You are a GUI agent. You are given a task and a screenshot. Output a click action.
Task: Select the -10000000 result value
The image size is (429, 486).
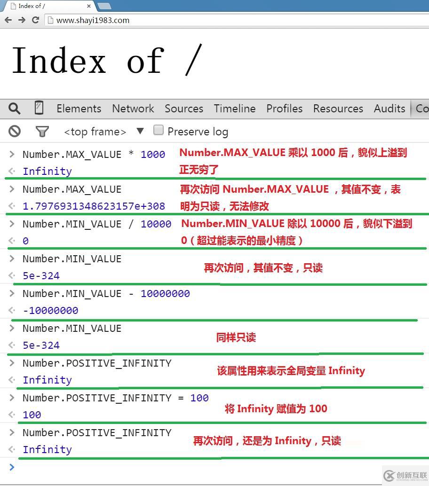pyautogui.click(x=50, y=310)
